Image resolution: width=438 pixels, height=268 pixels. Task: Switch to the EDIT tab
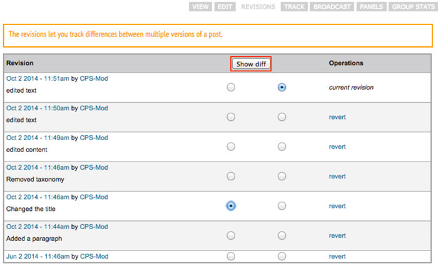[x=223, y=7]
